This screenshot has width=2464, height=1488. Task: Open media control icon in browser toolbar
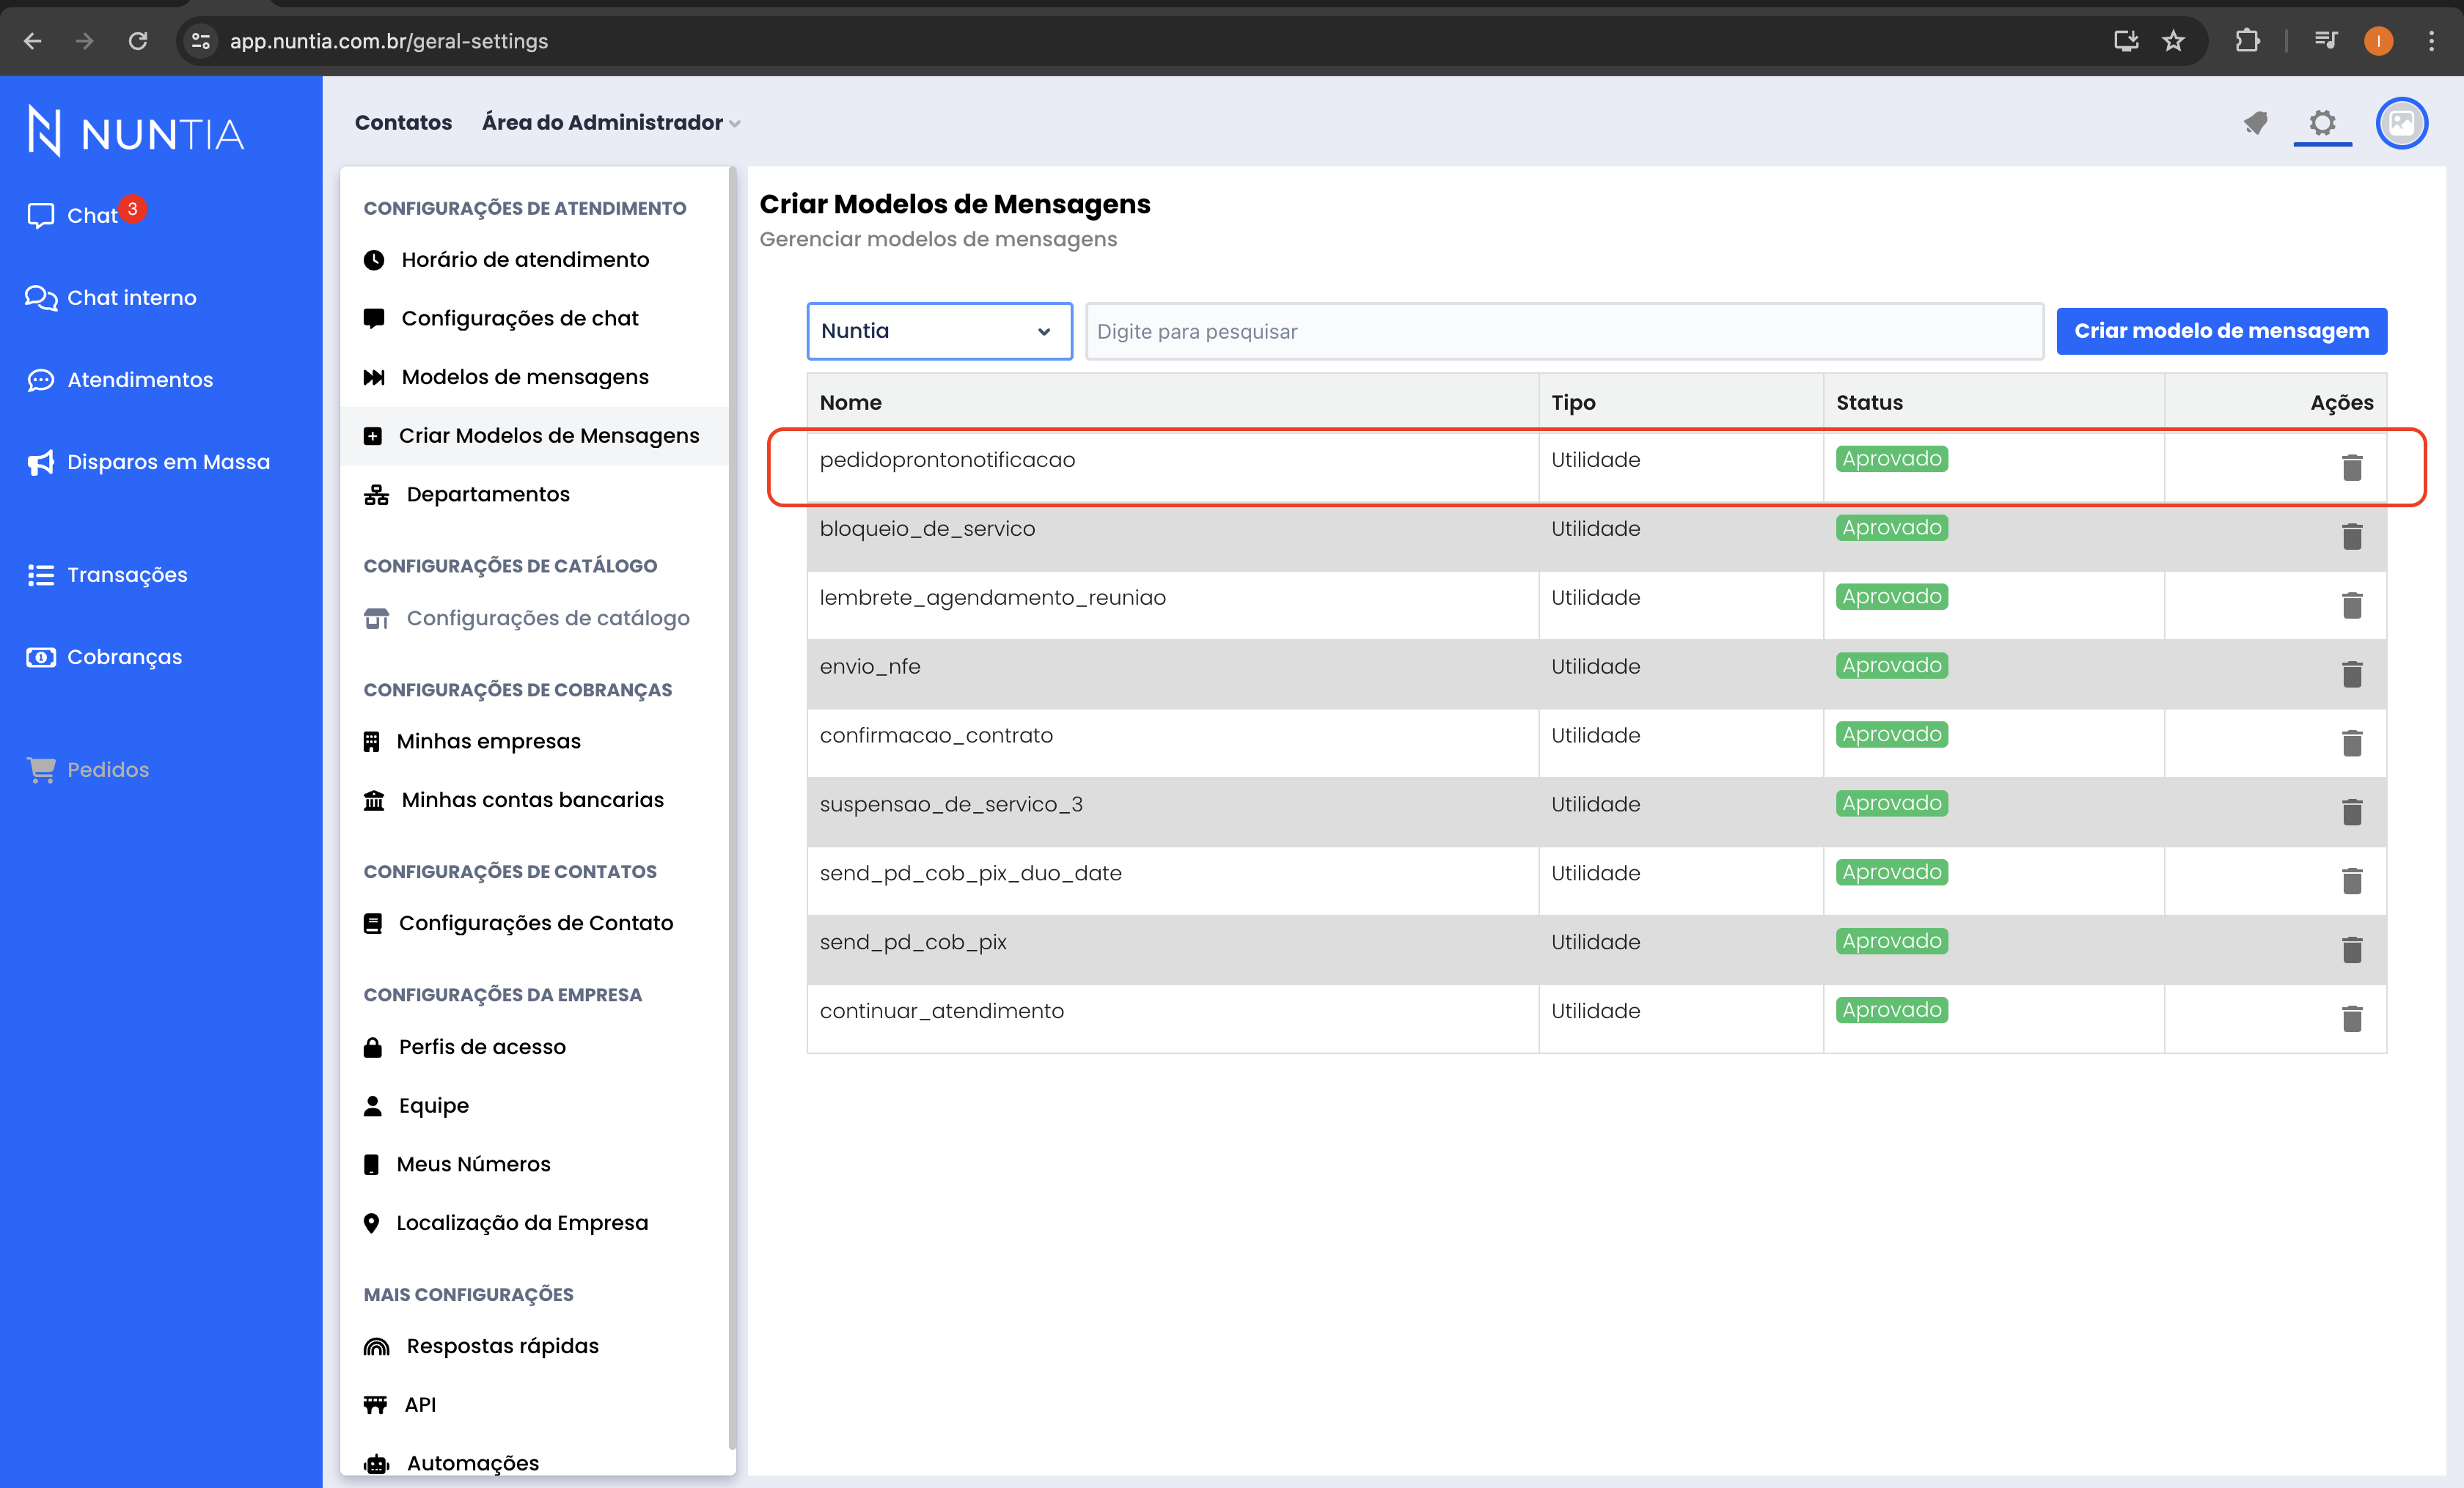pos(2326,41)
